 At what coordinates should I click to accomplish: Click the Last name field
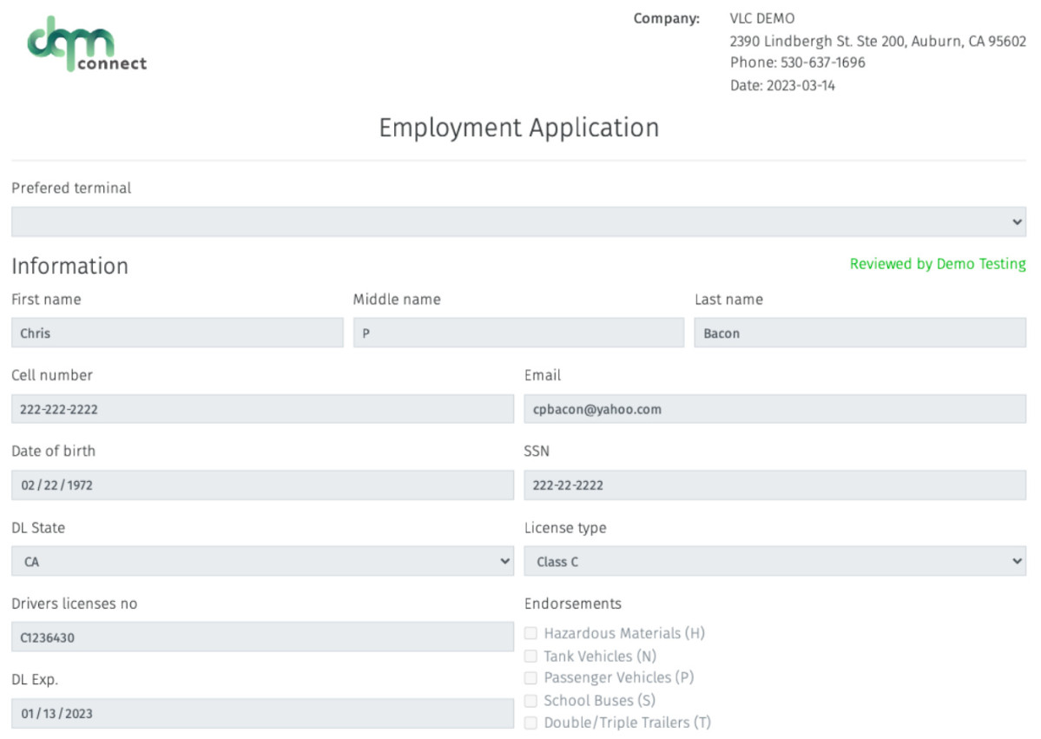coord(860,333)
